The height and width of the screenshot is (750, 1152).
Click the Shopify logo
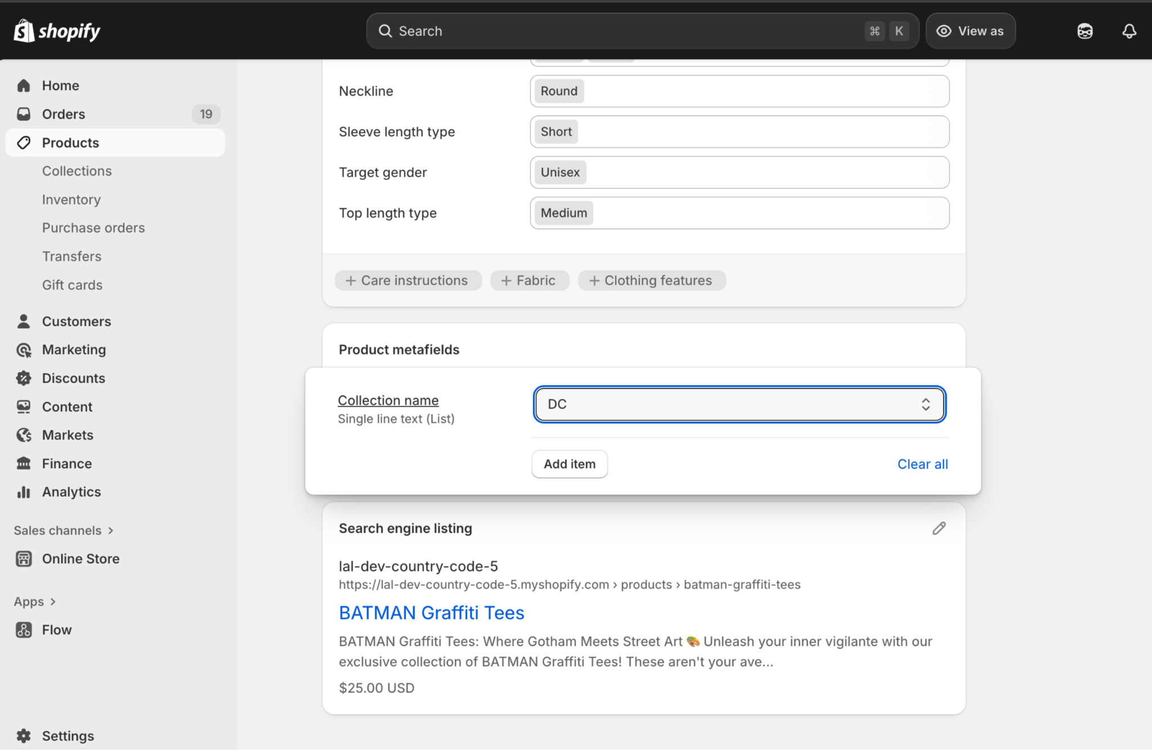(57, 31)
